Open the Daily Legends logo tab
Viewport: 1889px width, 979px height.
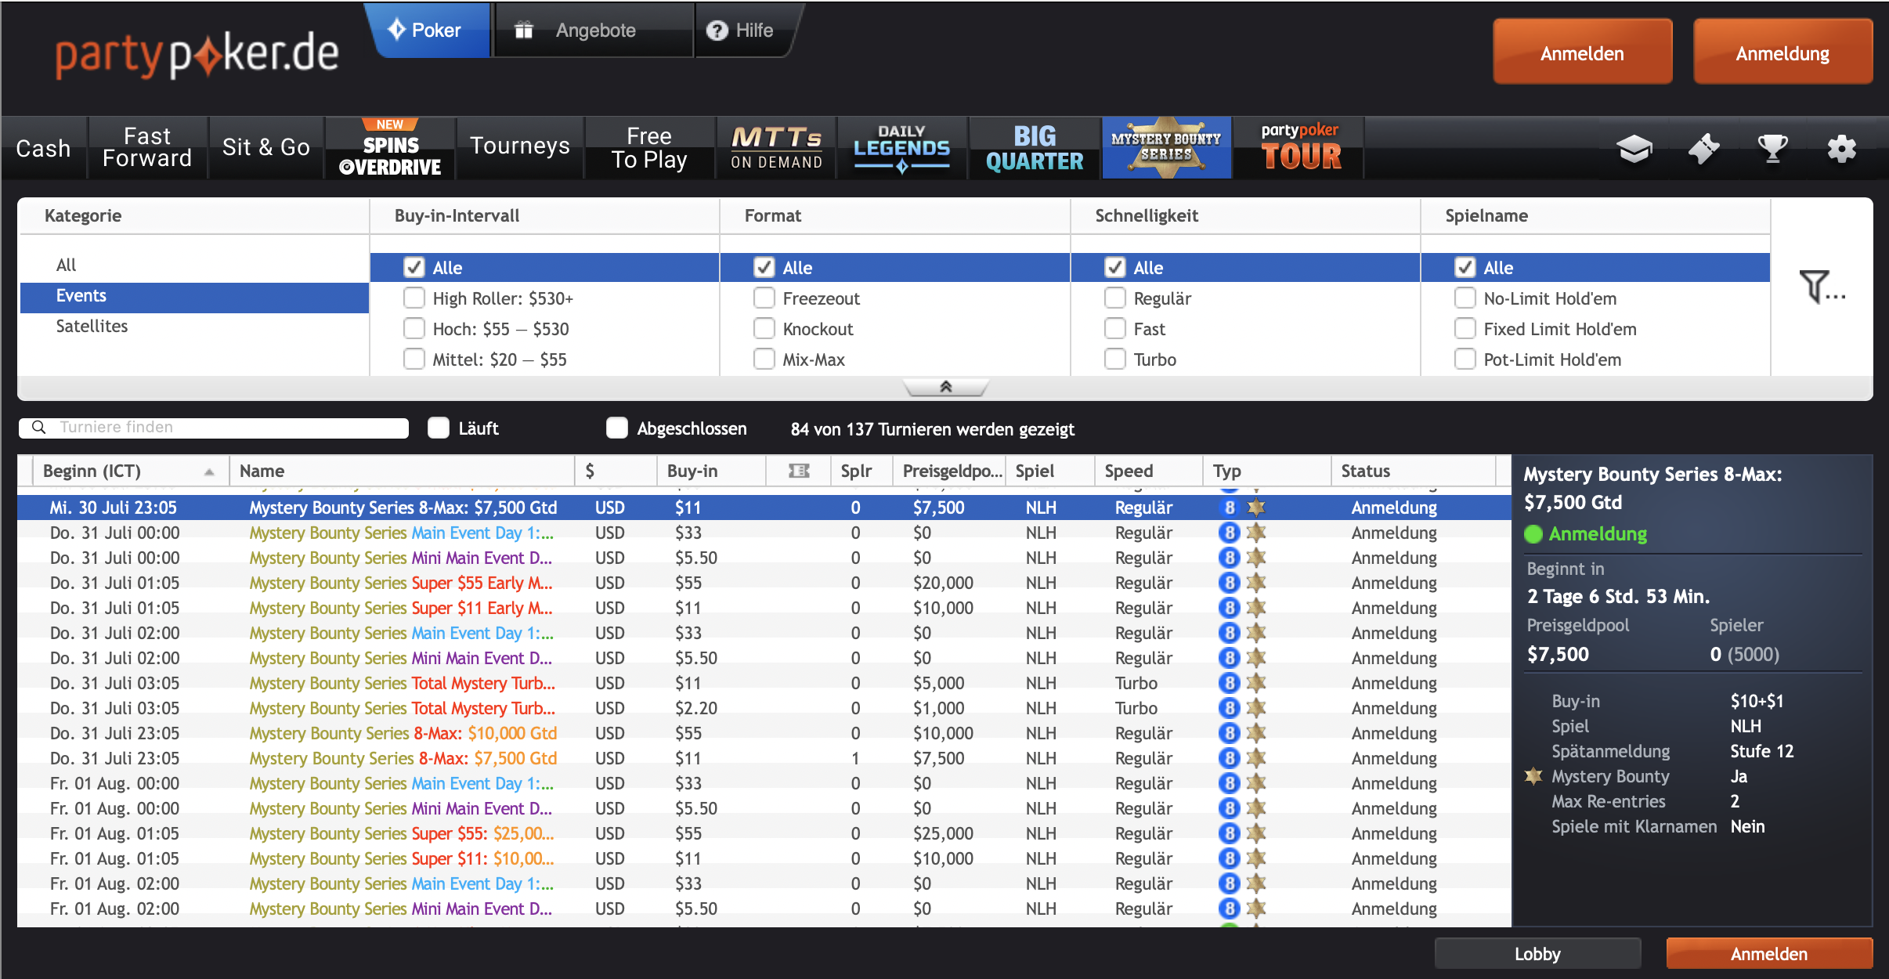(x=901, y=147)
